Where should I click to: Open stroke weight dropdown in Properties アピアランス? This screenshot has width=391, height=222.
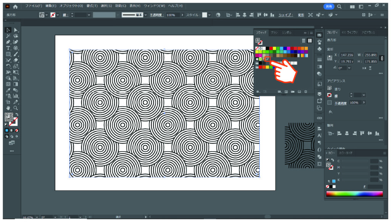(x=364, y=95)
